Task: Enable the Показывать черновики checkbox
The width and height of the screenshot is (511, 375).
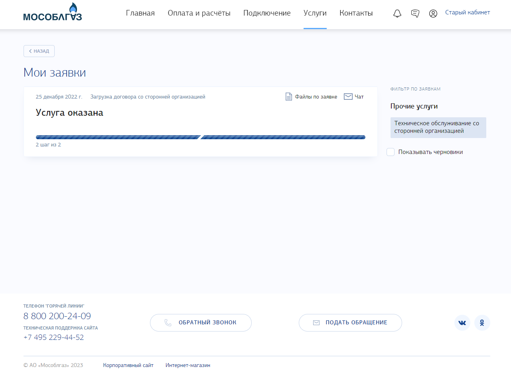Action: point(391,152)
